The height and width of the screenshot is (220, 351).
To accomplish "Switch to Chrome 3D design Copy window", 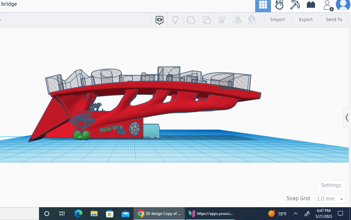I will 159,214.
